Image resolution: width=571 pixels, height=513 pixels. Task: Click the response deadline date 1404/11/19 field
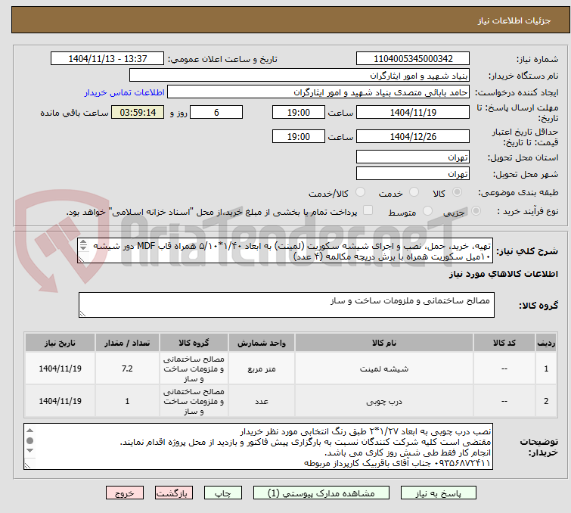(x=413, y=112)
